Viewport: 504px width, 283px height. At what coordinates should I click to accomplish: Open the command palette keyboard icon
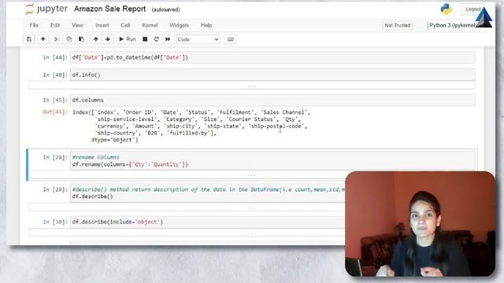(231, 39)
